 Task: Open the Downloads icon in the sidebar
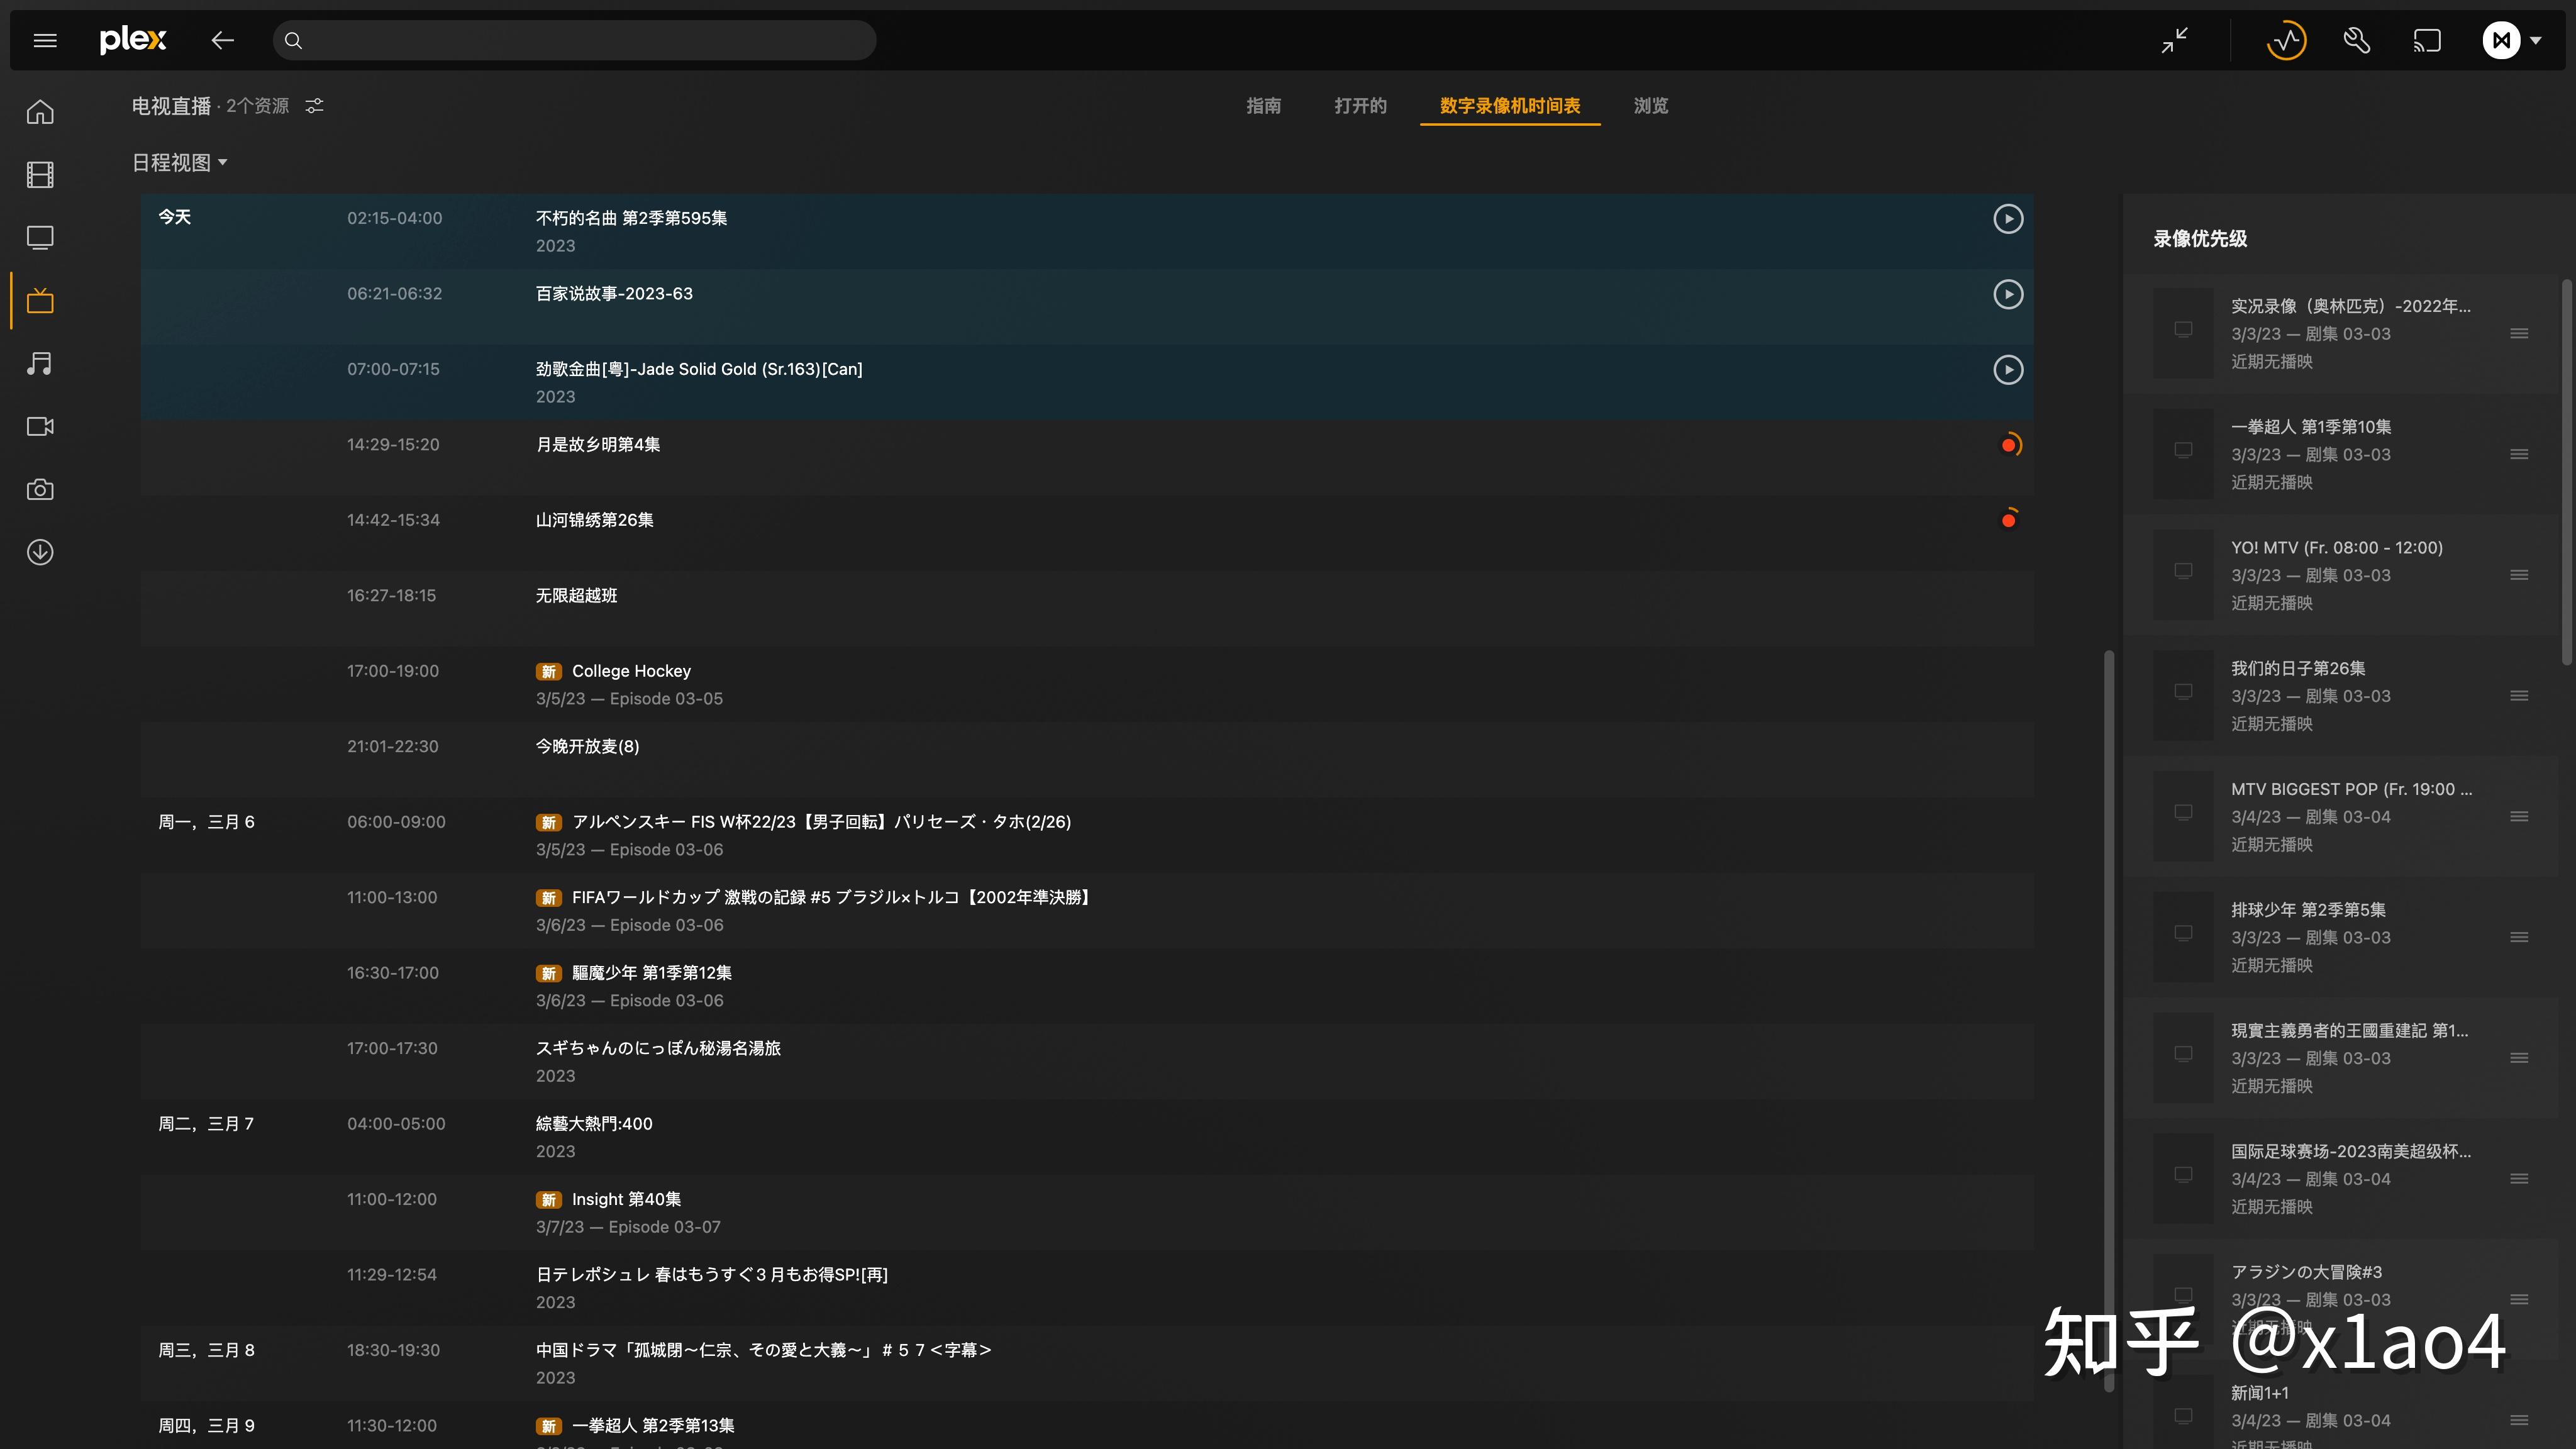tap(40, 552)
